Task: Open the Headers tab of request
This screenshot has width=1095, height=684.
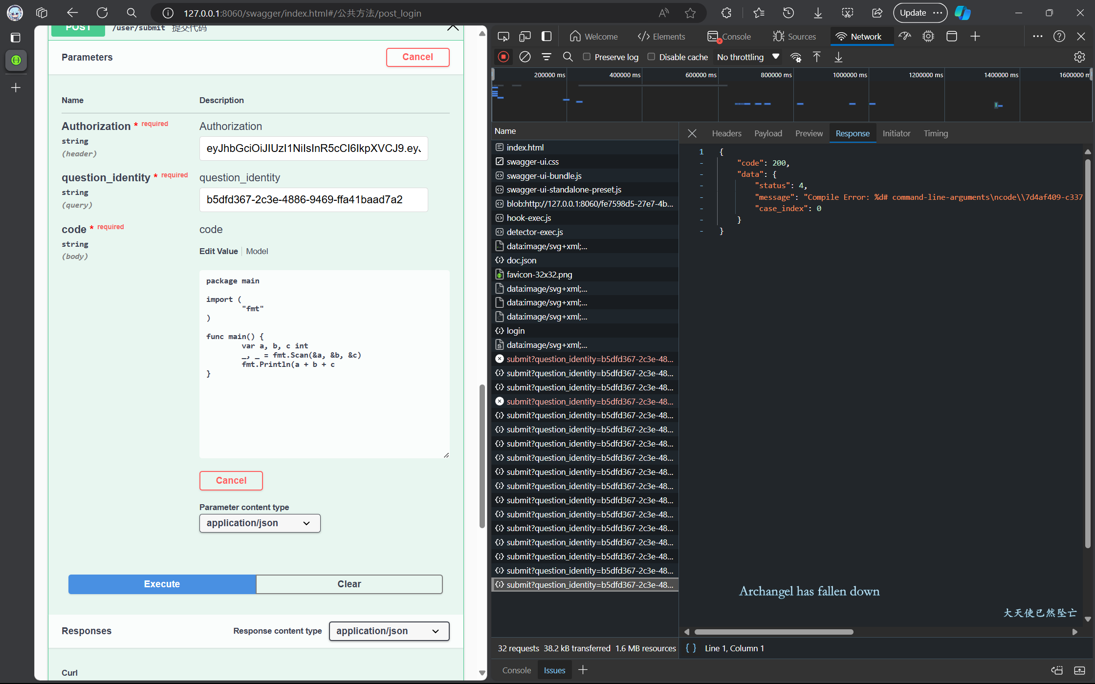Action: click(726, 133)
